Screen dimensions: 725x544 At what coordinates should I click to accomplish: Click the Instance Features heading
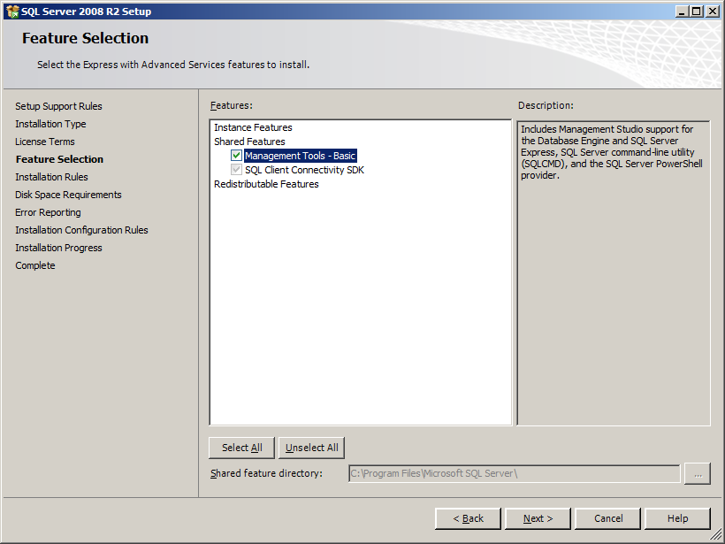pyautogui.click(x=253, y=127)
